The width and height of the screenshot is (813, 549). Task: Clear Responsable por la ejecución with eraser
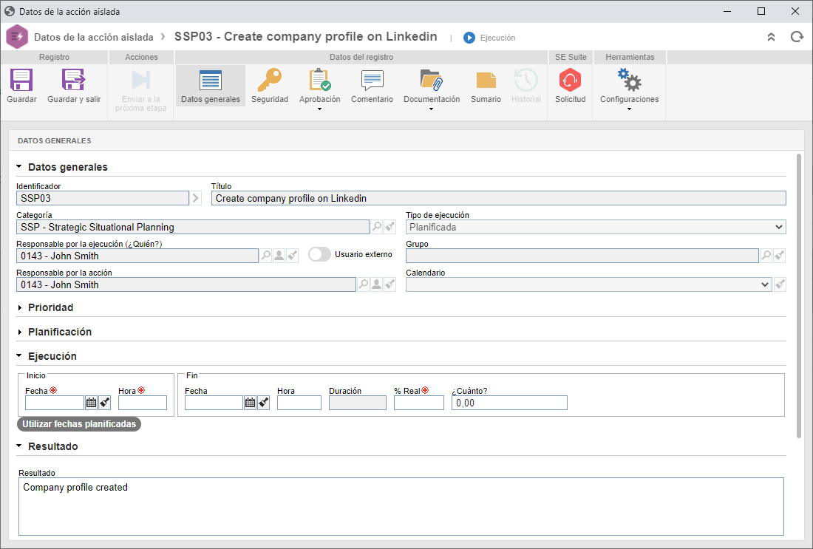click(x=293, y=256)
